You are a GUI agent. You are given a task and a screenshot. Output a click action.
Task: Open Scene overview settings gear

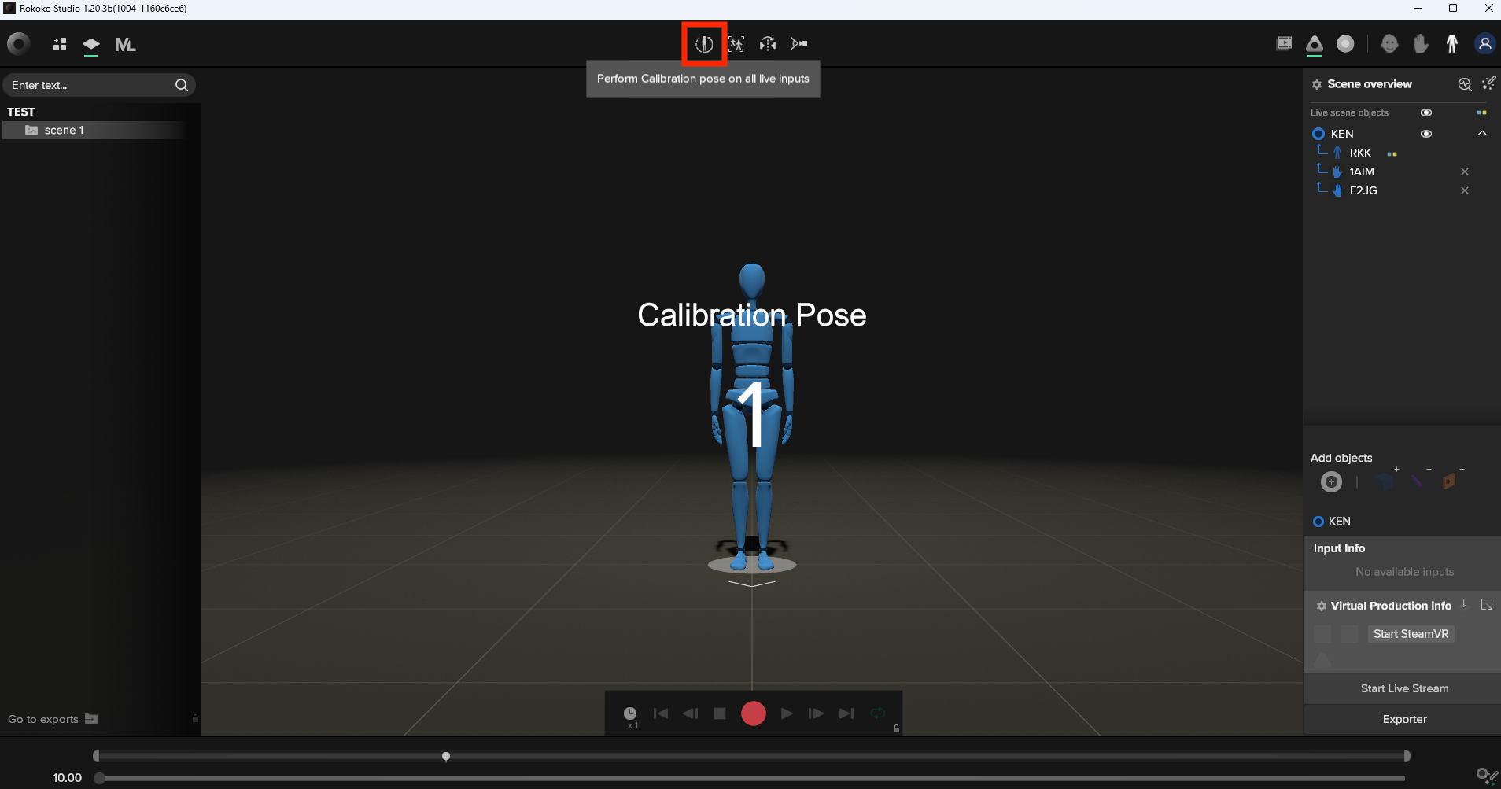(1316, 84)
